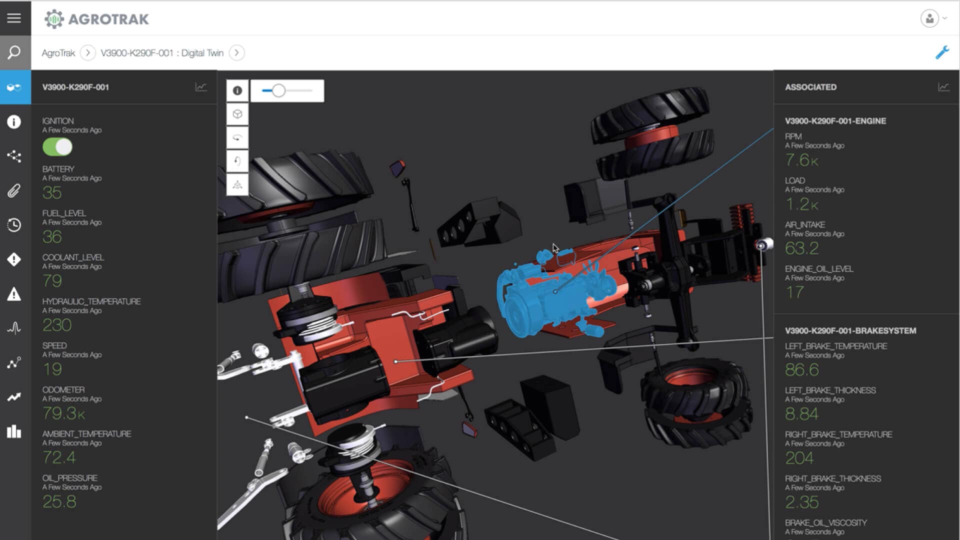
Task: Click the explode view slider handle
Action: (278, 90)
